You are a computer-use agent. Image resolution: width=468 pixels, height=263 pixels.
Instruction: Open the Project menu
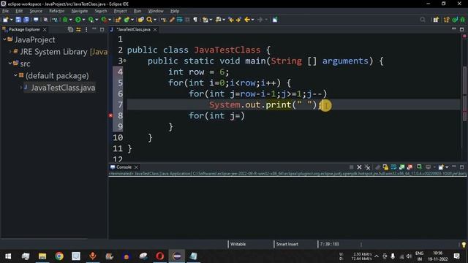(x=120, y=11)
